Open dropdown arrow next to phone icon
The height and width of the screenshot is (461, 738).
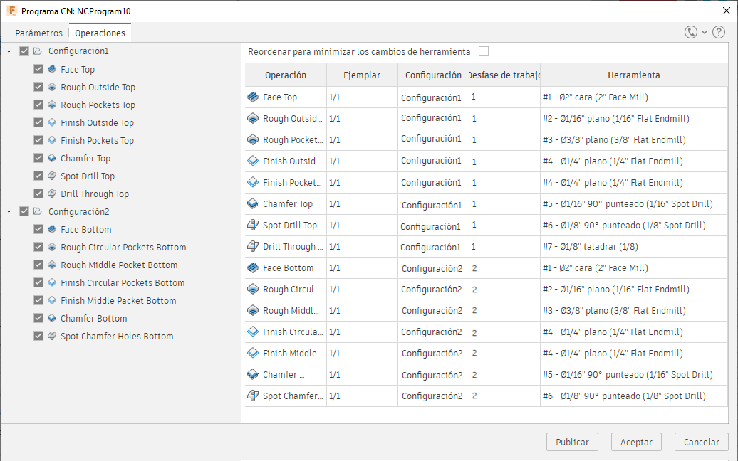point(704,32)
